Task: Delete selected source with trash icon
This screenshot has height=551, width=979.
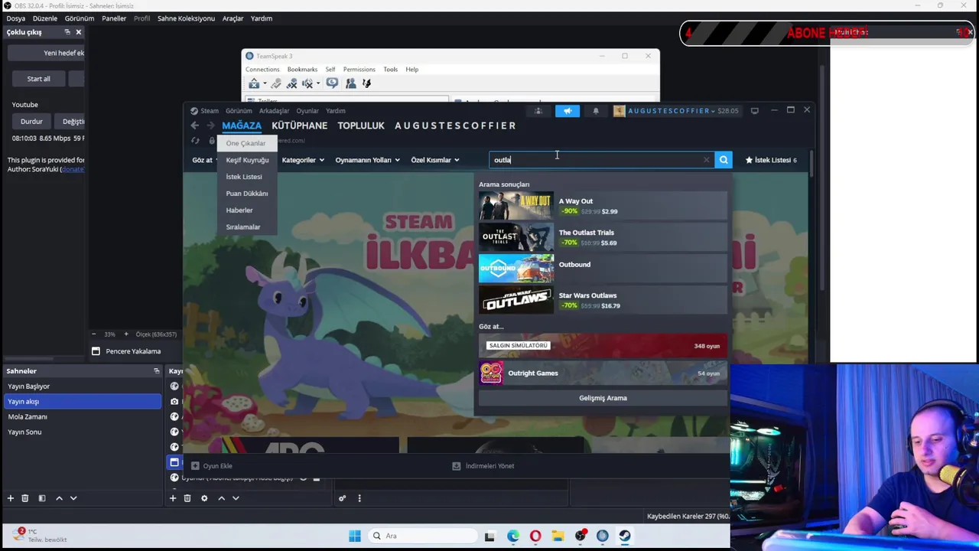Action: point(187,498)
